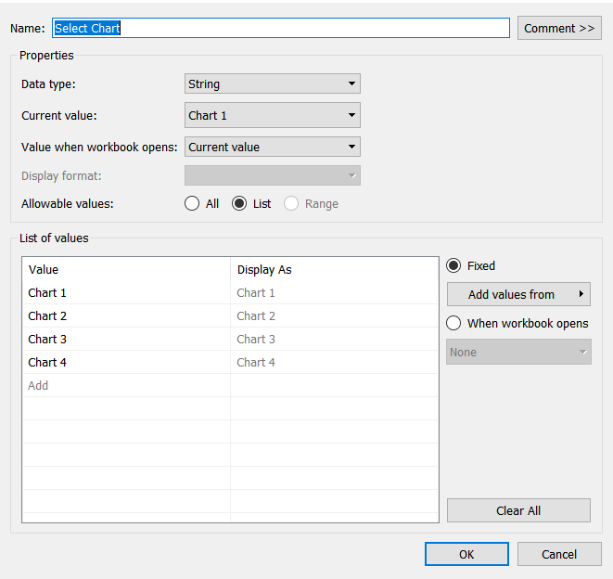Open the Data type dropdown
Viewport: 613px width, 579px height.
click(x=273, y=84)
